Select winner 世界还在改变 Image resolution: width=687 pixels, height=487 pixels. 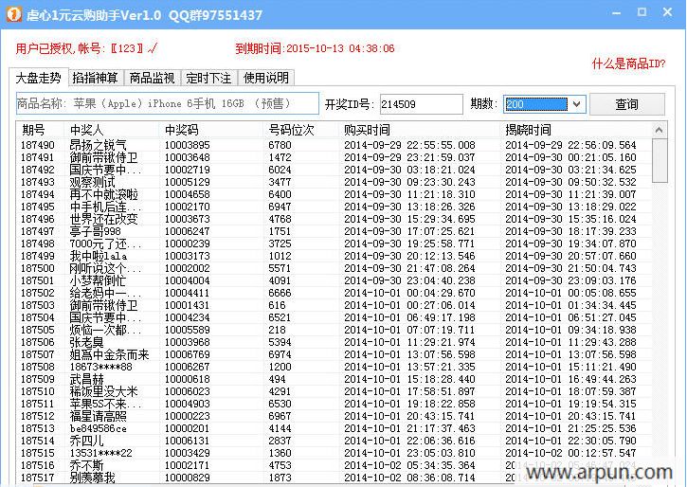(104, 219)
